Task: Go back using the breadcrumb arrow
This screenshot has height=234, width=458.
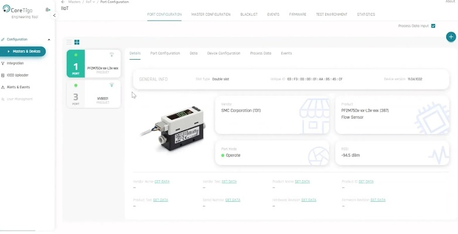Action: 63,2
